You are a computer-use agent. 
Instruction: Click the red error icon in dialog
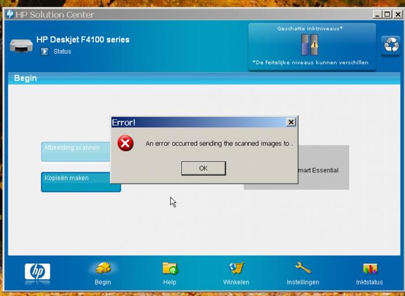point(126,143)
